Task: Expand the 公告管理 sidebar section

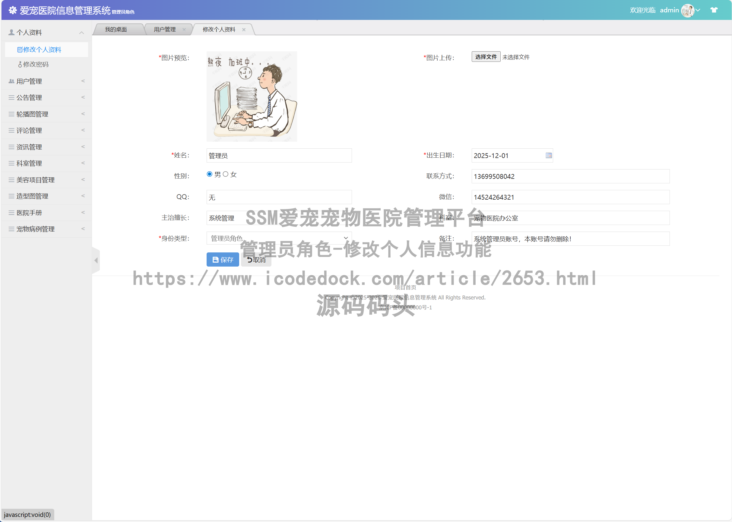Action: coord(29,97)
